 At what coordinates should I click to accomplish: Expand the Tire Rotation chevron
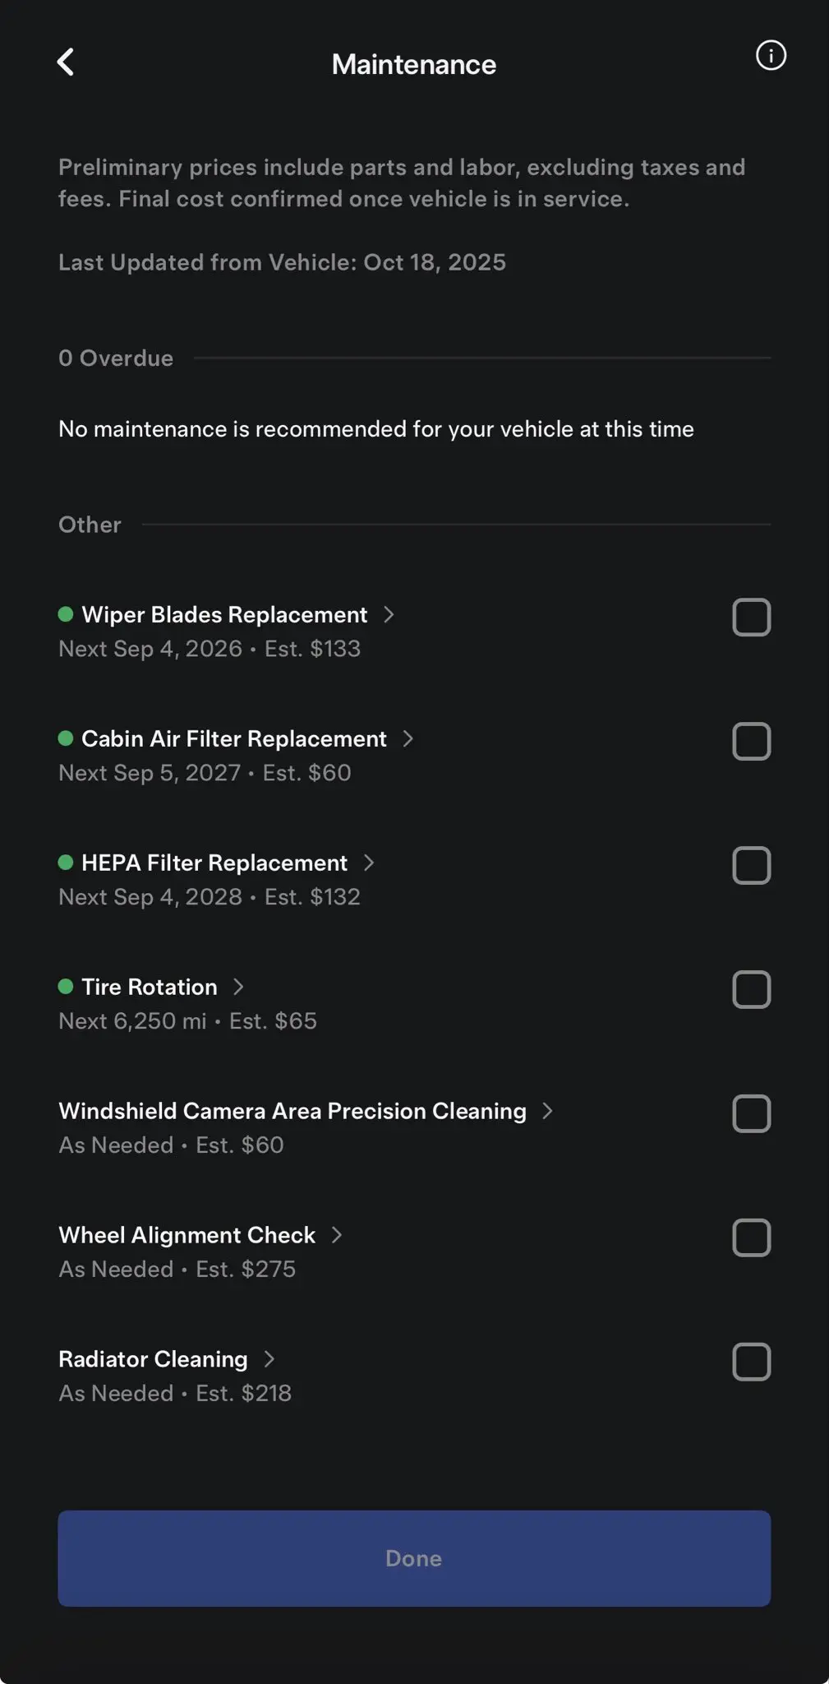tap(239, 987)
